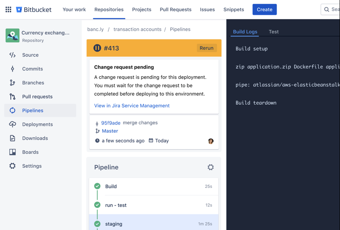Screen dimensions: 340x230
Task: Click the Pull requests icon in sidebar
Action: point(12,97)
